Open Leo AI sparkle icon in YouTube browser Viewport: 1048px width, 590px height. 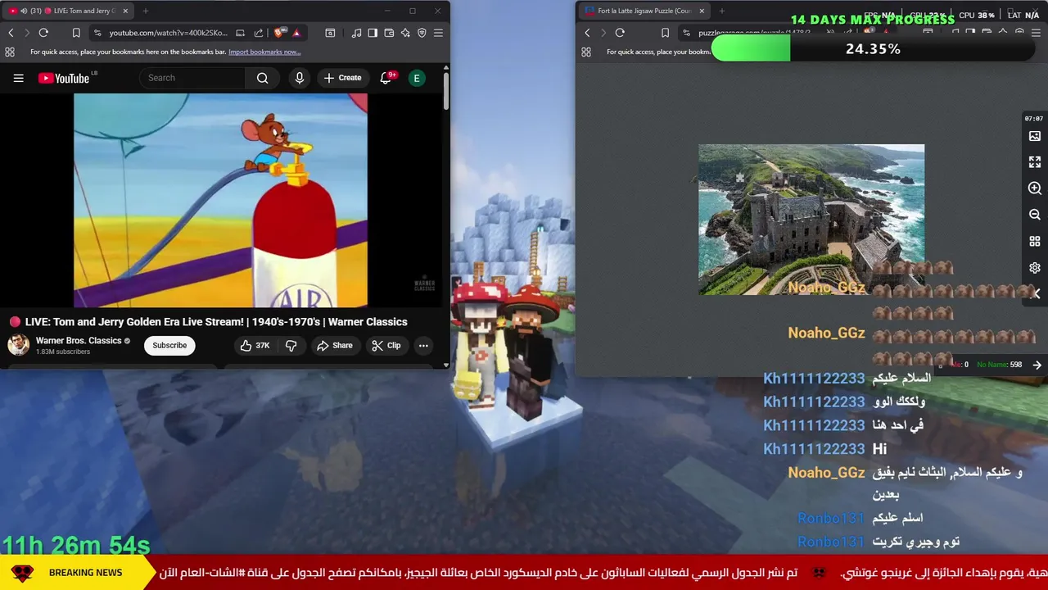pos(405,33)
